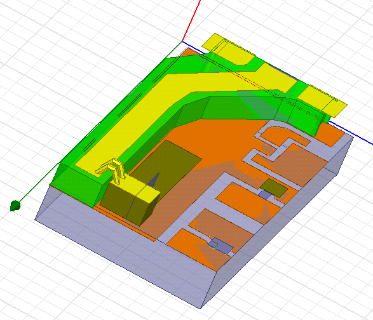The image size is (373, 320).
Task: Select the green axis arrowhead marker
Action: (x=15, y=206)
